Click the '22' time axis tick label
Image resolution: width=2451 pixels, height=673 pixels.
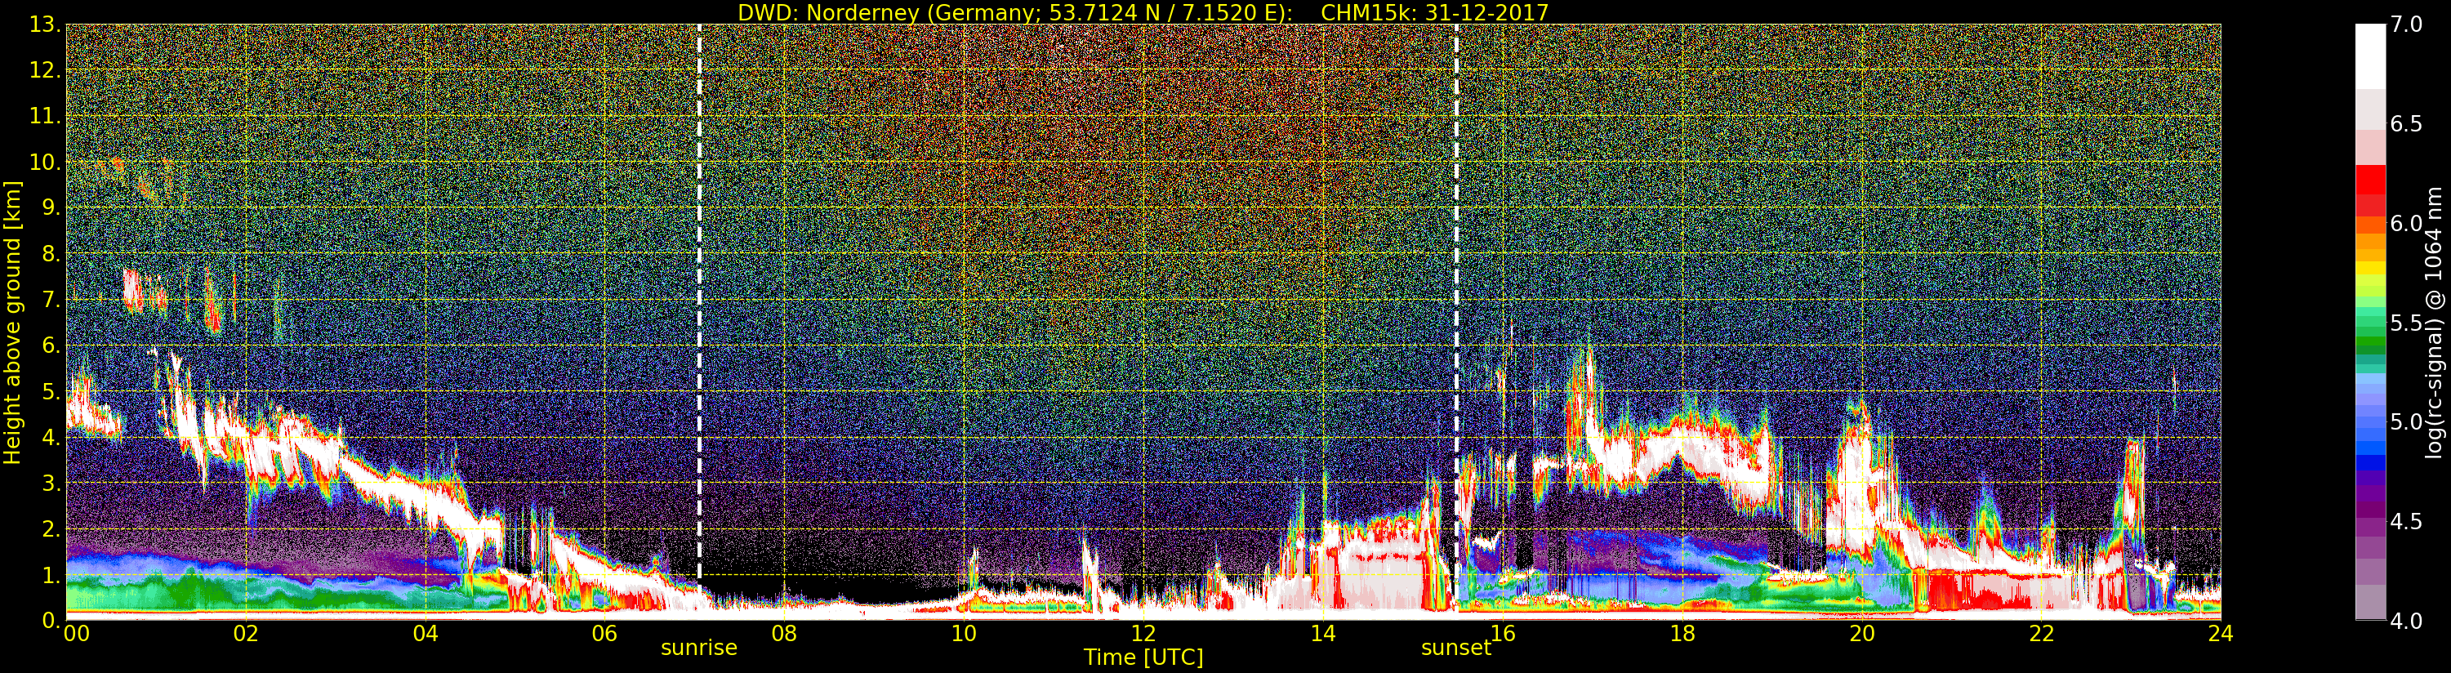[x=2042, y=634]
